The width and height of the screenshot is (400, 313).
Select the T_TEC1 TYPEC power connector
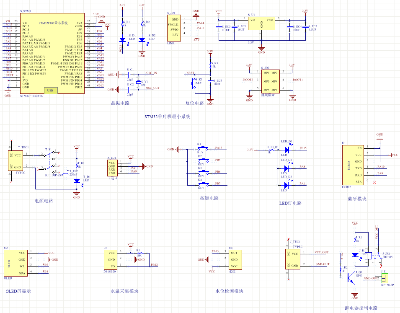(x=16, y=161)
